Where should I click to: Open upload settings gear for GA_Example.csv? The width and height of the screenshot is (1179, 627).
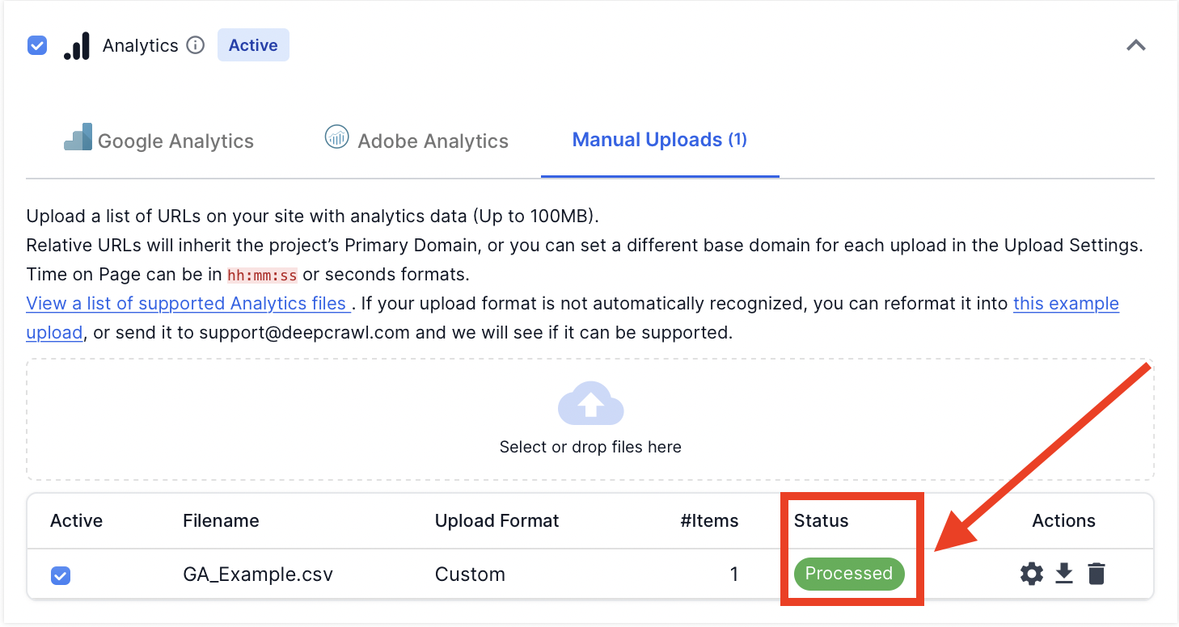(1031, 574)
